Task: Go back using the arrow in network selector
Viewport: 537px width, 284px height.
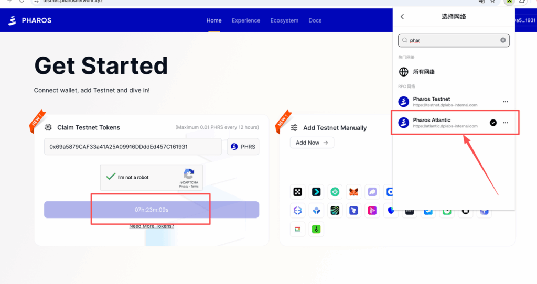Action: [402, 17]
